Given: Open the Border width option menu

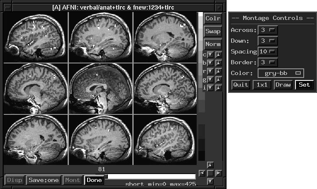Looking at the screenshot, I should coord(268,63).
